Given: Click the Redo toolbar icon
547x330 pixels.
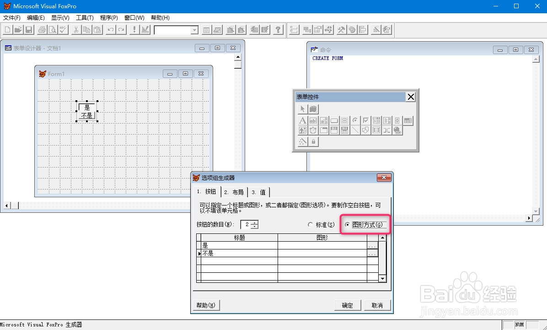Looking at the screenshot, I should [x=121, y=30].
